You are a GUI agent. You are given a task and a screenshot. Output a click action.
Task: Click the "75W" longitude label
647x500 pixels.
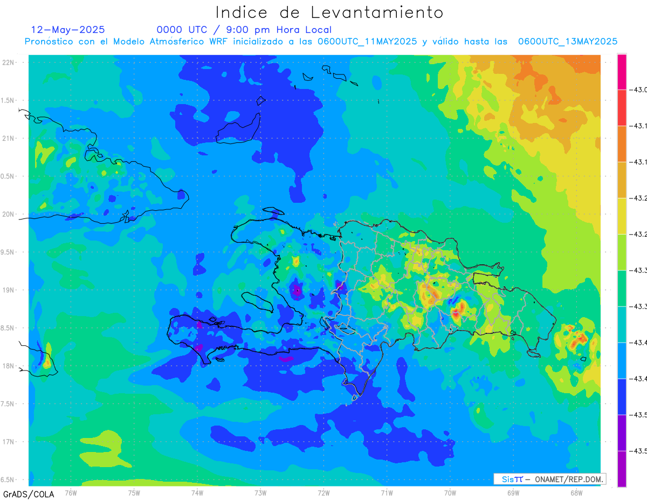point(134,492)
